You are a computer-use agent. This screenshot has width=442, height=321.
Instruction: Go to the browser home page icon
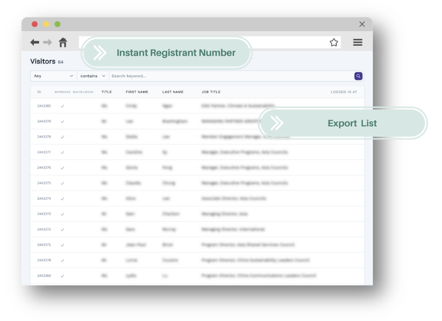[x=63, y=42]
